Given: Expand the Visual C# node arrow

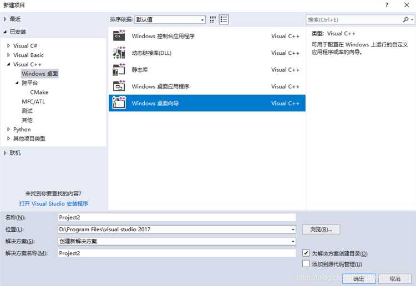Looking at the screenshot, I should pos(8,46).
